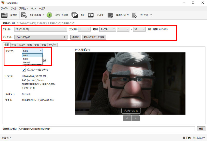Click the チャプターマーカー track text
Screen dimensions: 207x141
click(29, 88)
